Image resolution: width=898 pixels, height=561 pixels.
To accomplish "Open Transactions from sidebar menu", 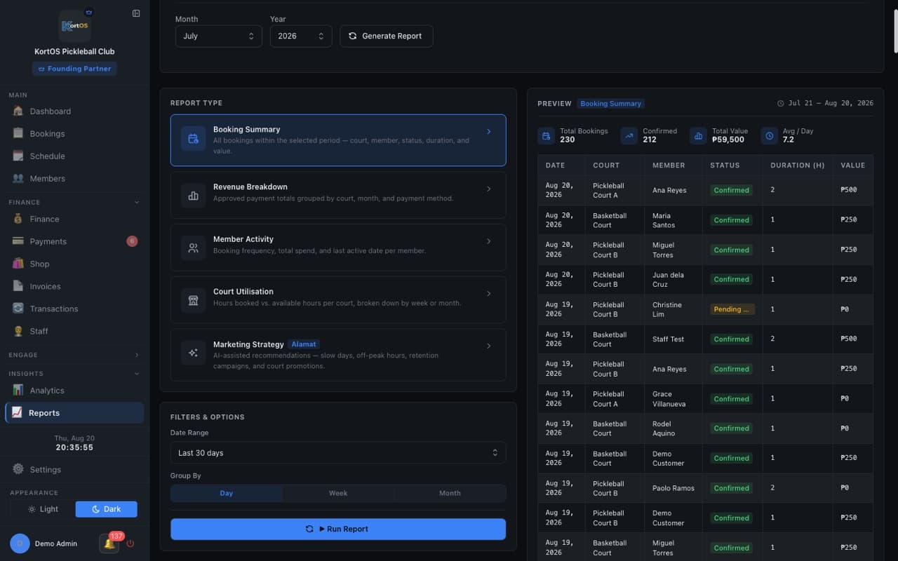I will pyautogui.click(x=74, y=309).
